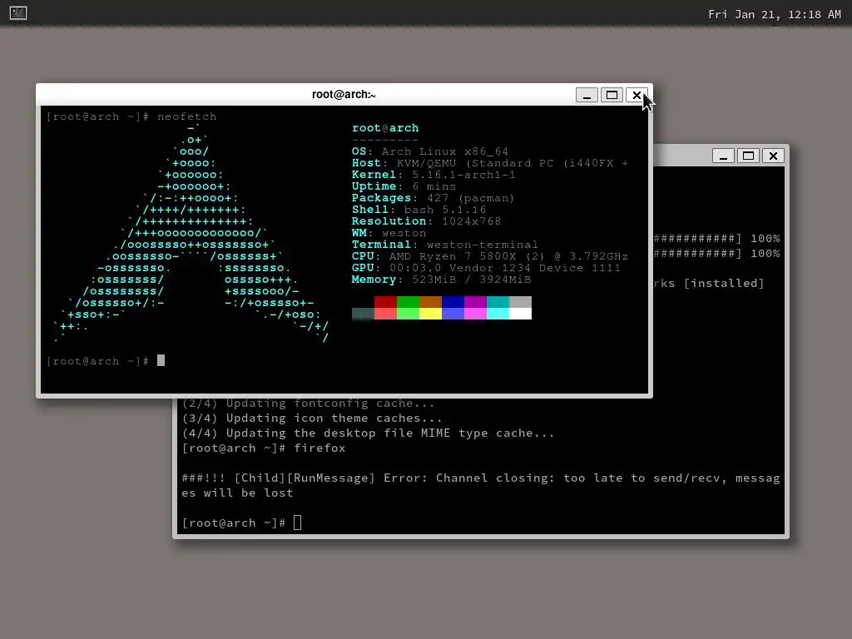Screen dimensions: 852x639
Task: Maximize the background firefox terminal window
Action: click(x=748, y=156)
